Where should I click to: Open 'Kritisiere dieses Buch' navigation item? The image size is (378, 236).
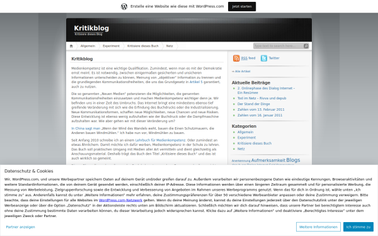tap(143, 46)
